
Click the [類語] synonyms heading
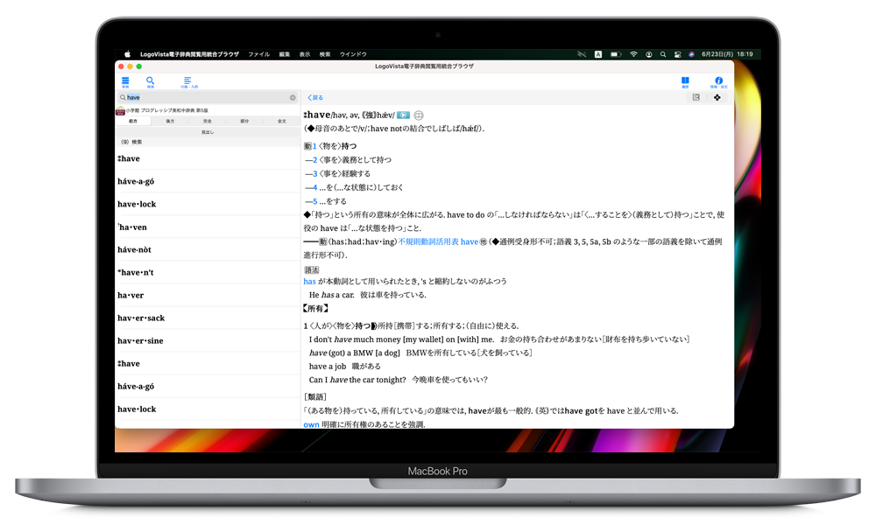click(x=315, y=397)
